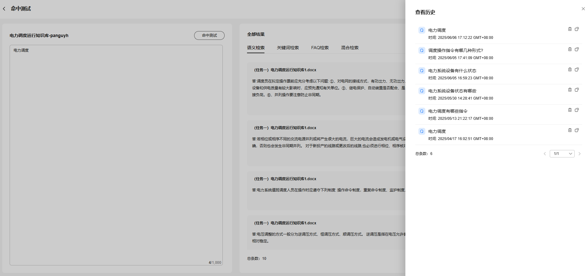This screenshot has height=276, width=588.
Task: Delete the first 电力调度 history entry
Action: 570,29
